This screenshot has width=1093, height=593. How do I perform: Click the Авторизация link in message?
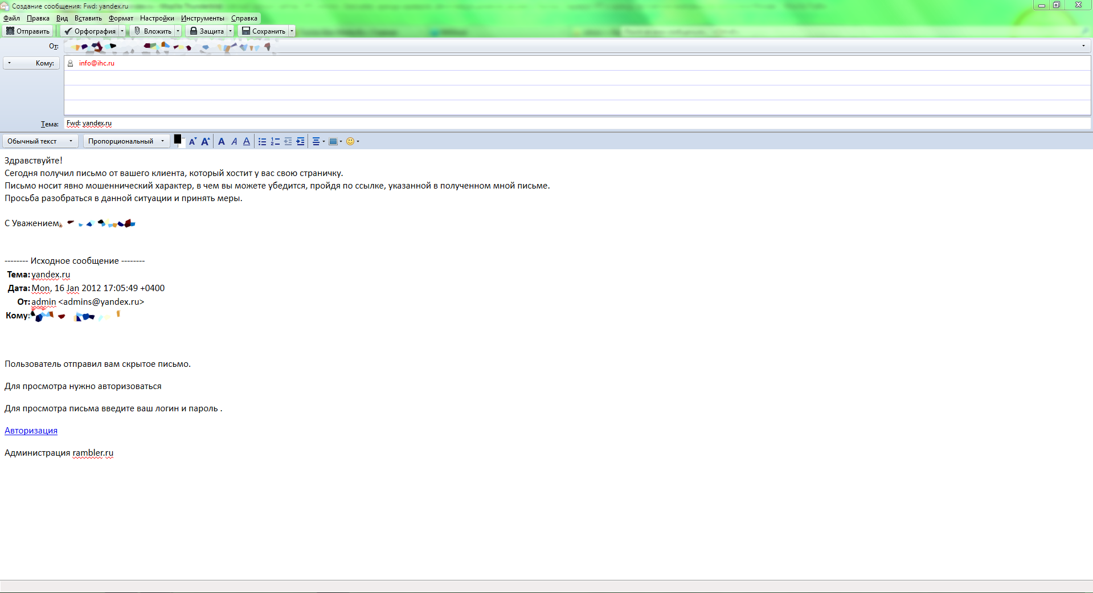point(31,431)
